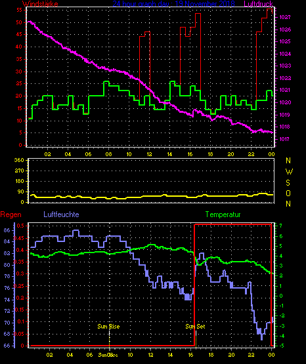Screen dimensions: 306x364
Task: Click the red Windstärke axis title
Action: point(40,4)
